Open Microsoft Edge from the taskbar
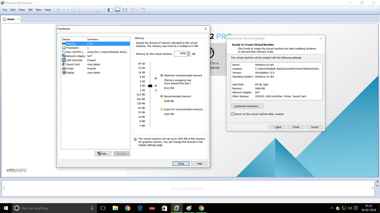380x213 pixels. point(140,208)
